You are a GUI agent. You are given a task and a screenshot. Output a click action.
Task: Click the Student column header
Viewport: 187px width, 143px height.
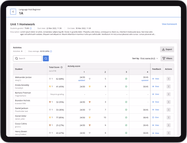tap(19, 69)
